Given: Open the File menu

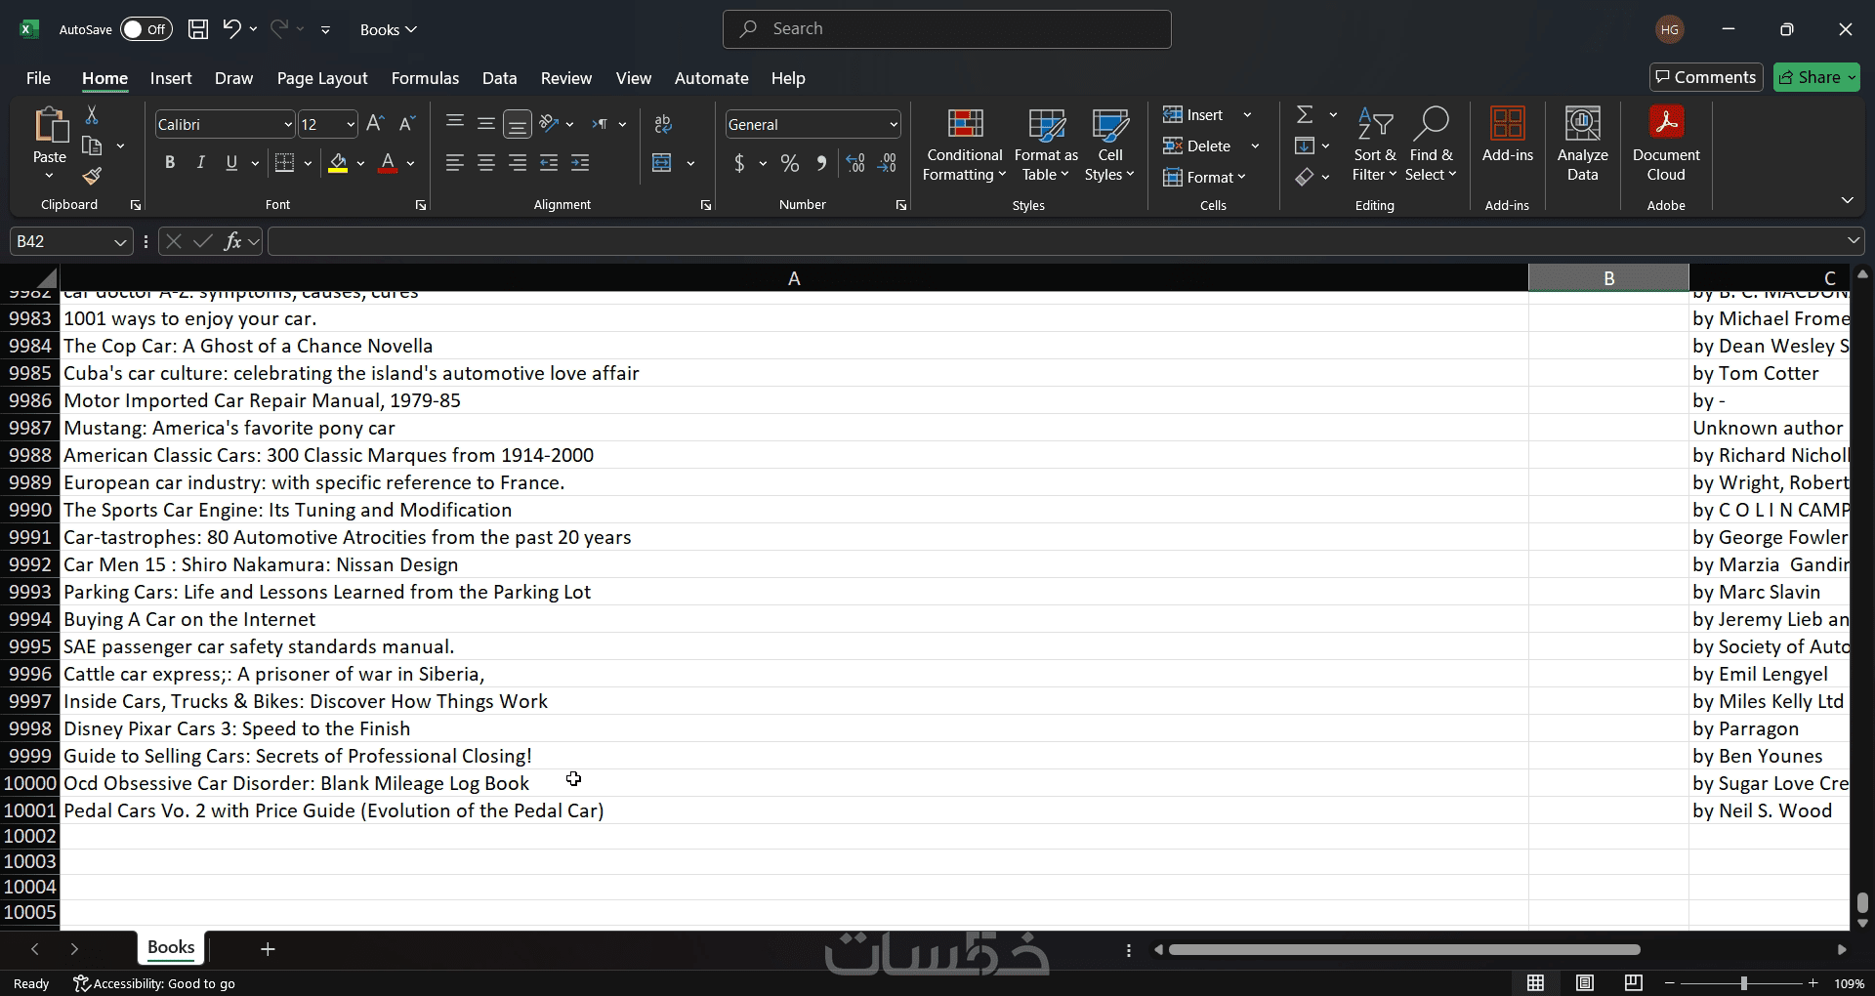Looking at the screenshot, I should [38, 78].
